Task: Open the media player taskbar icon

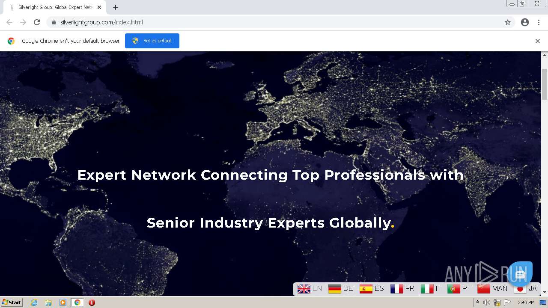Action: [63, 302]
